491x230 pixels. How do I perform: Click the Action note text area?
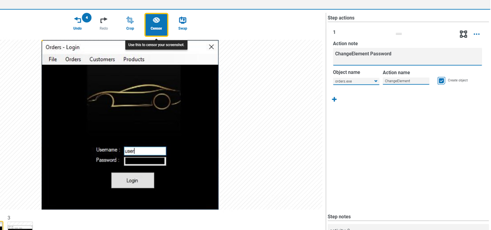click(407, 57)
